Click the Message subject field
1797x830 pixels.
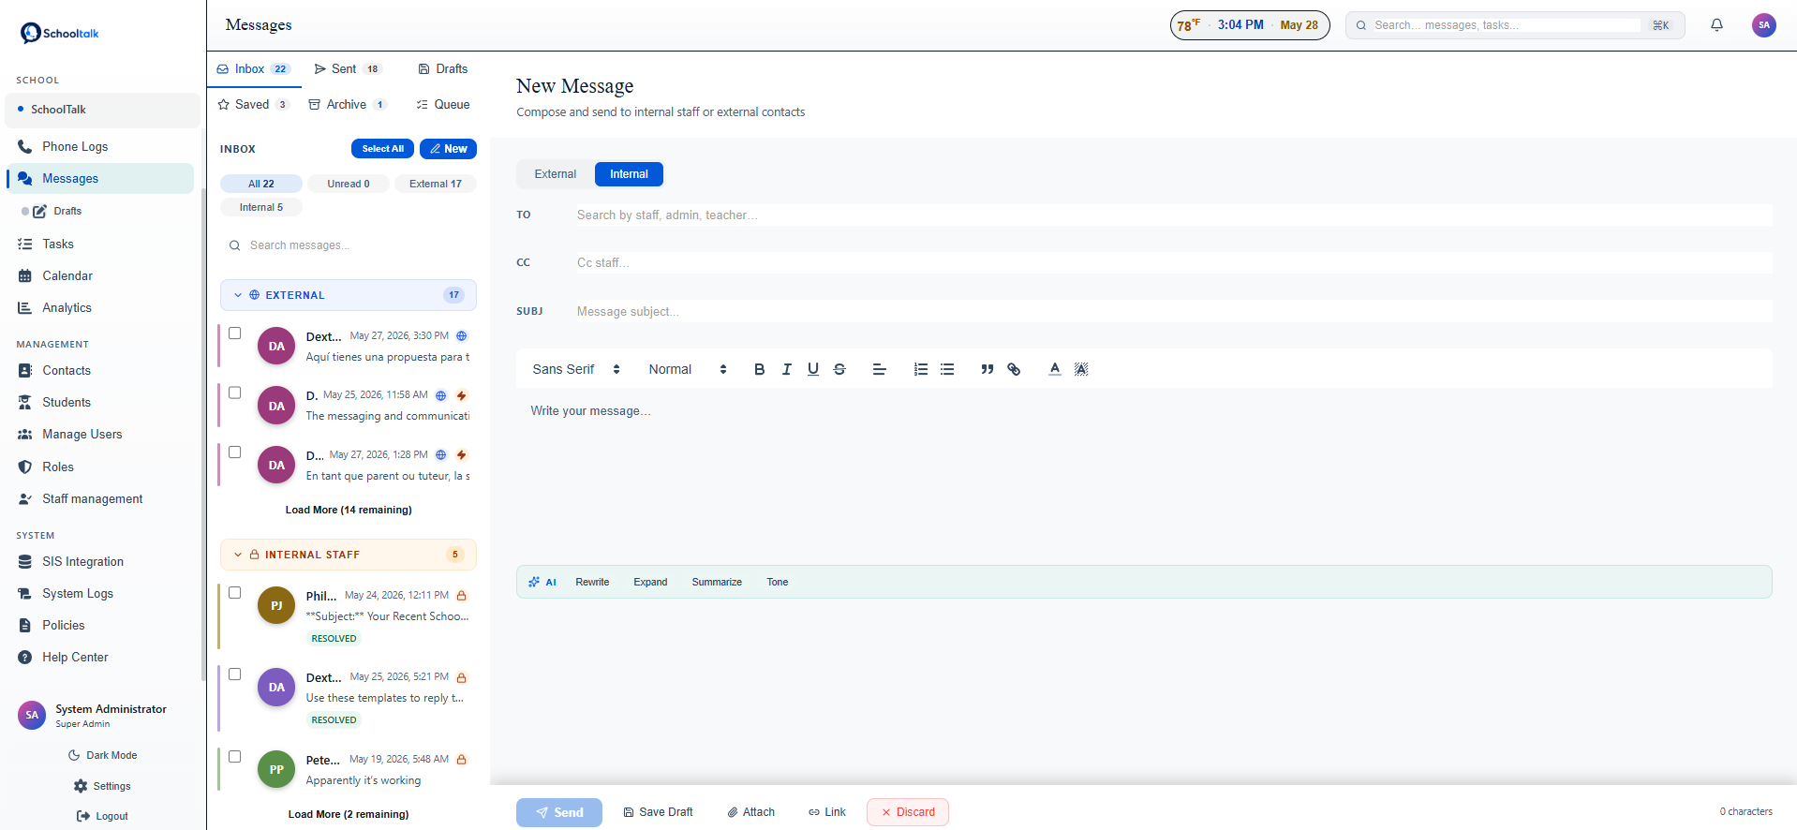click(x=1173, y=312)
